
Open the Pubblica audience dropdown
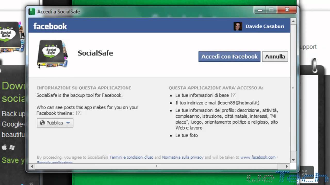(x=55, y=123)
